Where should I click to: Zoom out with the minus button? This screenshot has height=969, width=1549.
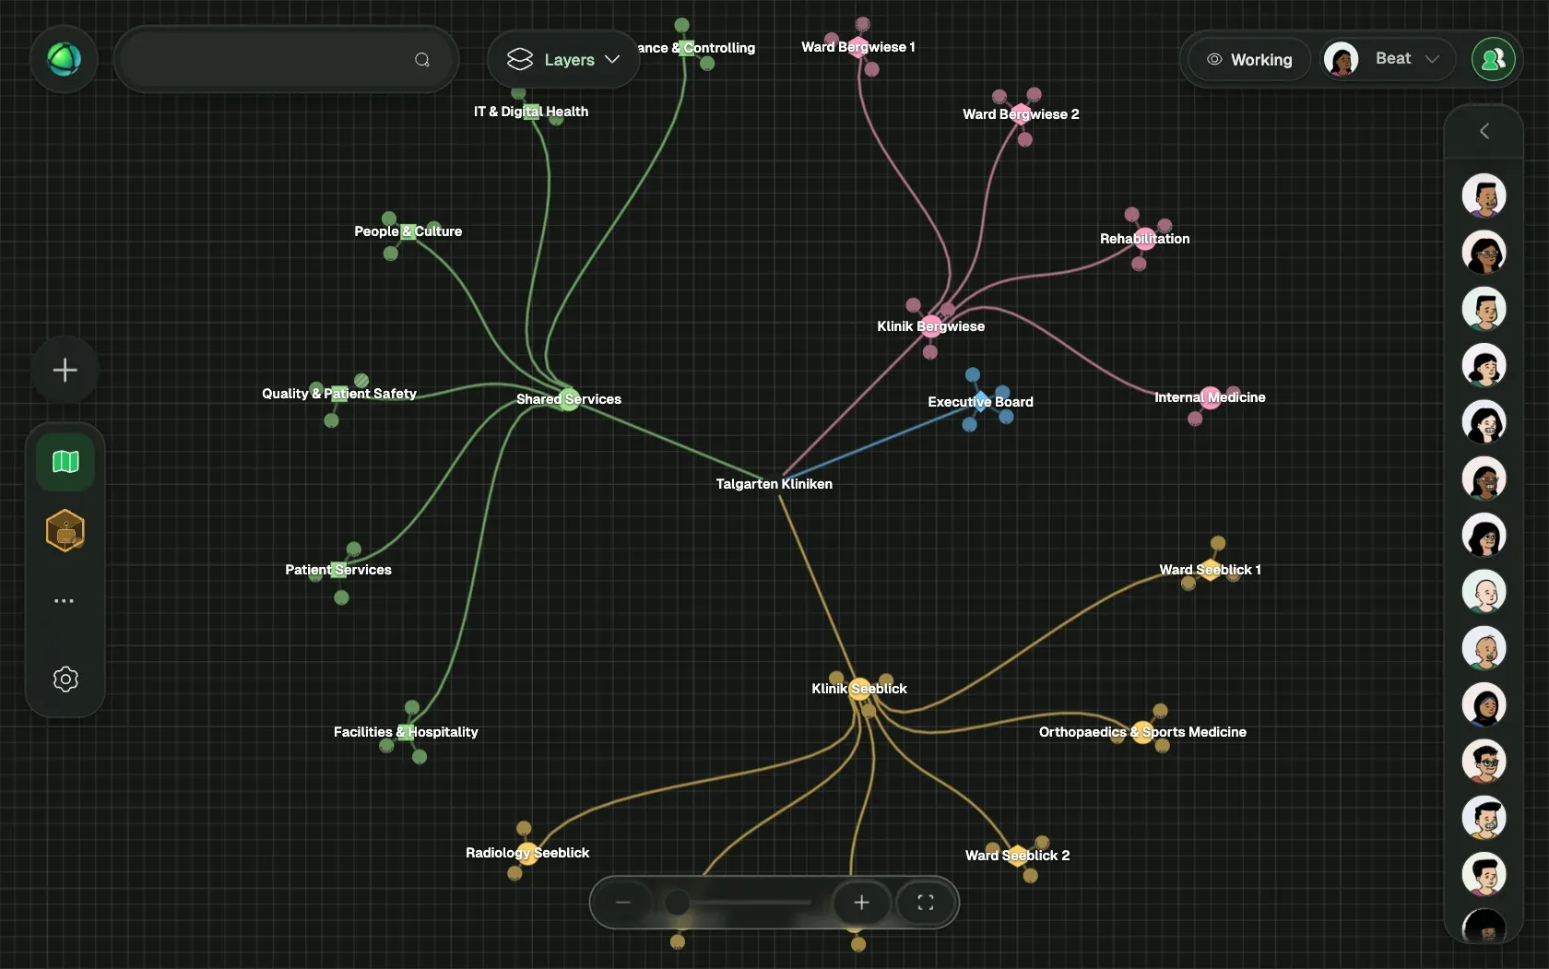623,903
